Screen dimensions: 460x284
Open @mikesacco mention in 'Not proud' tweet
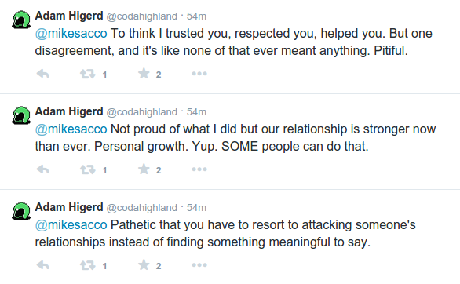(x=71, y=129)
